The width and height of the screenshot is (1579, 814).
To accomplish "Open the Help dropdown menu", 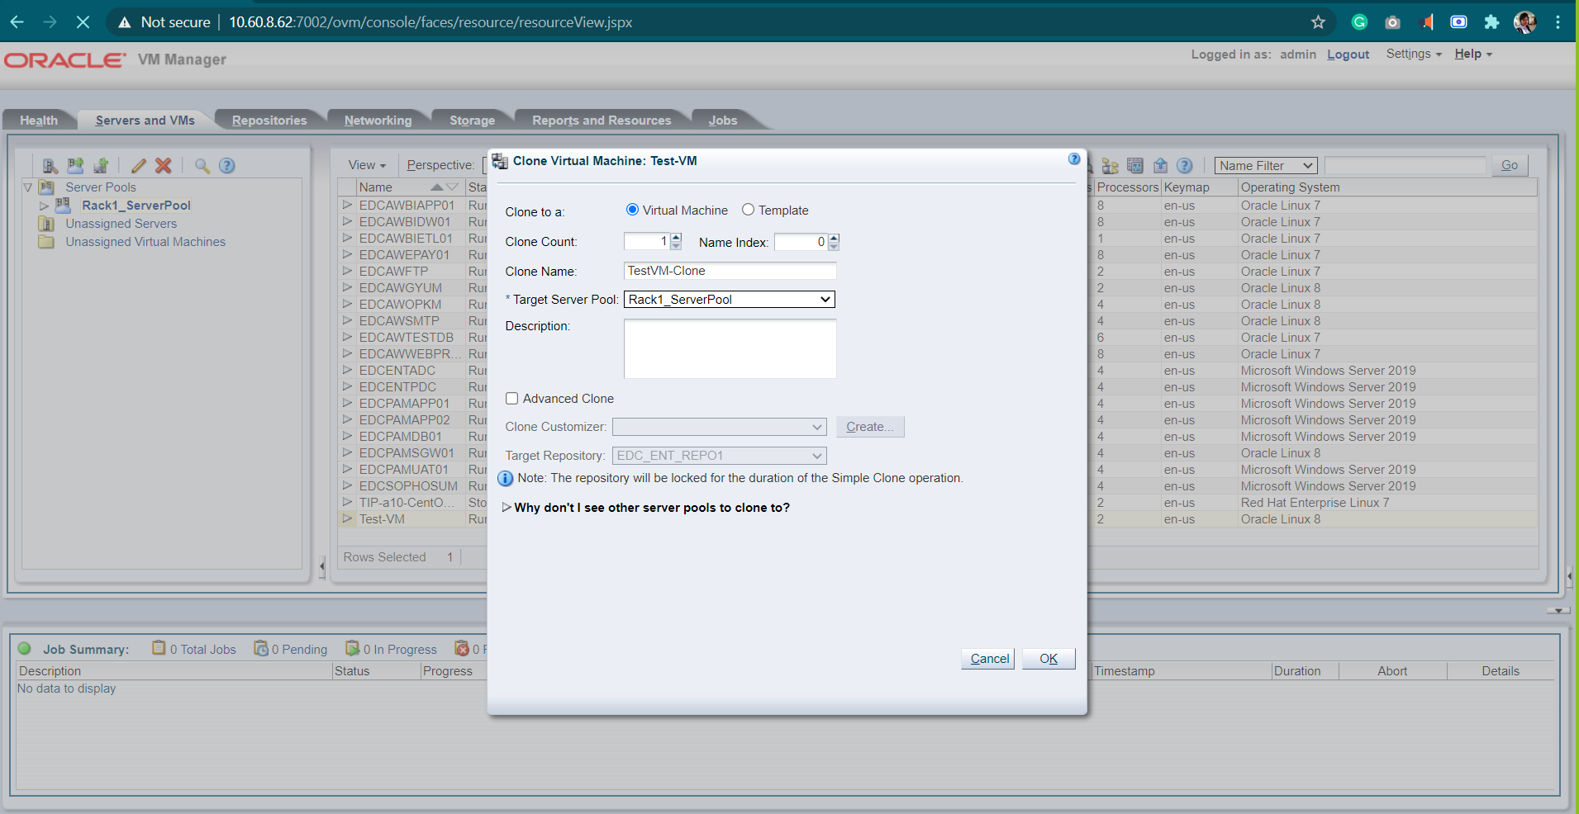I will point(1473,54).
